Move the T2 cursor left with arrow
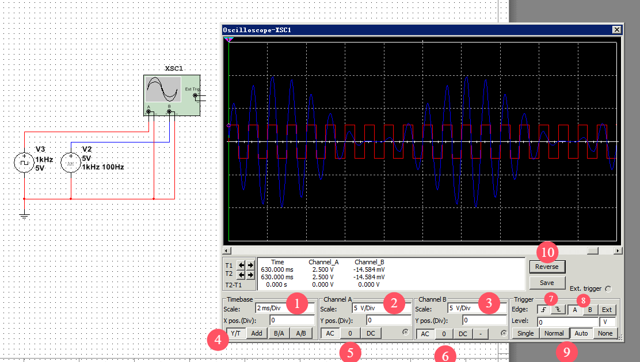640x362 pixels. point(242,275)
